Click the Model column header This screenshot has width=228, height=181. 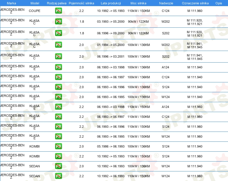coord(34,3)
